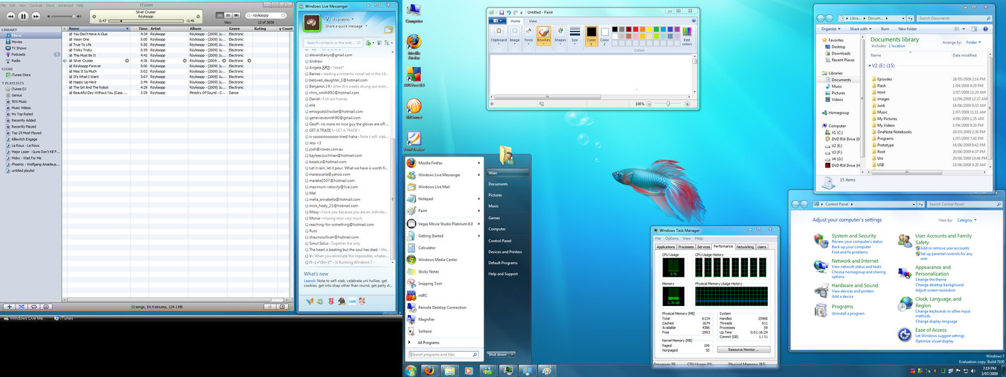This screenshot has height=377, width=1006.
Task: Click the iTunes create playlist plus button
Action: 9,307
